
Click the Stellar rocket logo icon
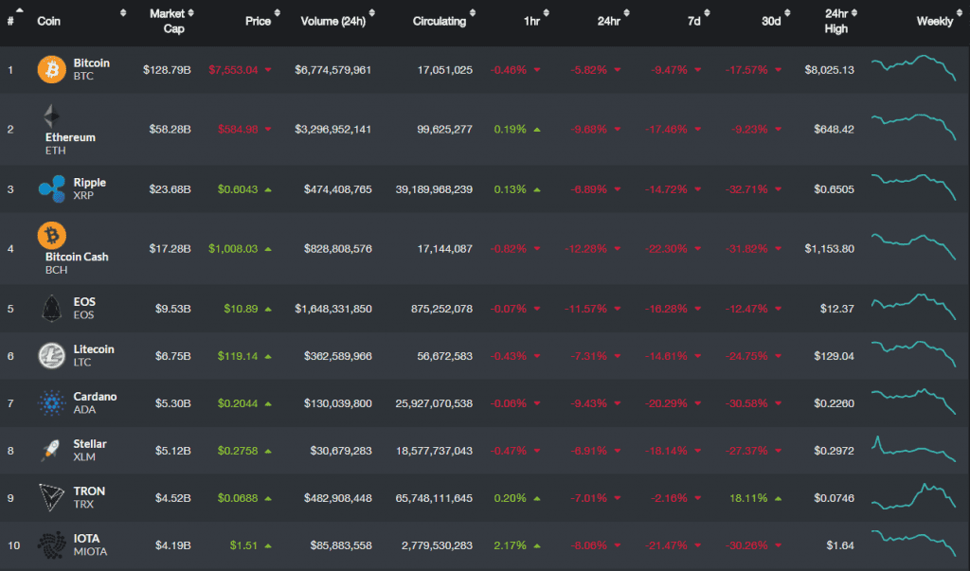[51, 451]
